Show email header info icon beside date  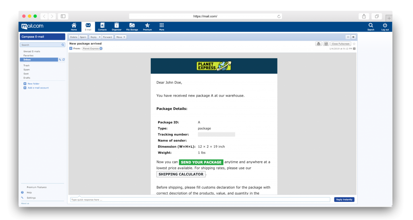[354, 49]
